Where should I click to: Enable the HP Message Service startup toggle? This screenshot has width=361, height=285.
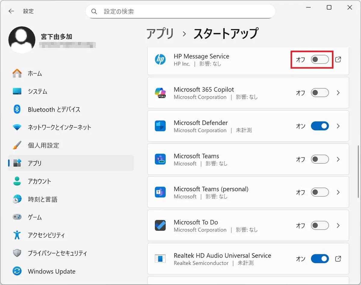click(320, 60)
